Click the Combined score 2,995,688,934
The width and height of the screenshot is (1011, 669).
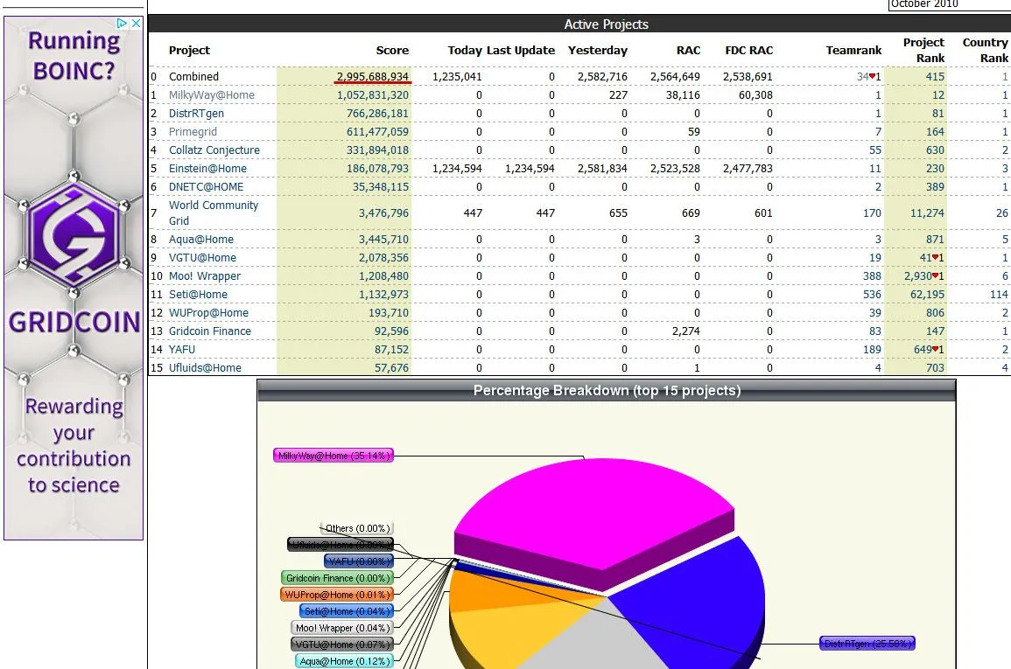[373, 76]
